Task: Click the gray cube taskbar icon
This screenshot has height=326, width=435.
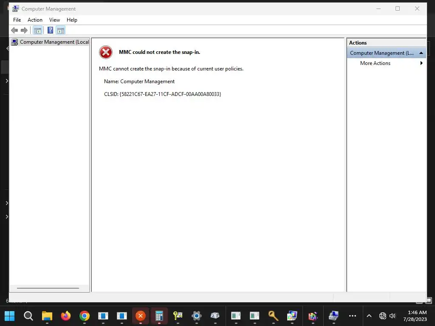Action: (x=215, y=316)
